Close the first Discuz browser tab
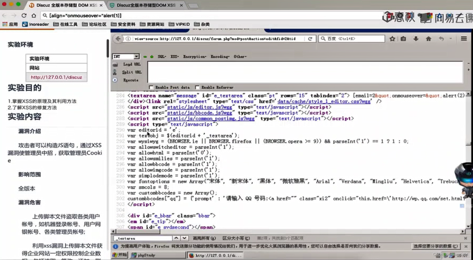This screenshot has width=473, height=260. point(101,5)
